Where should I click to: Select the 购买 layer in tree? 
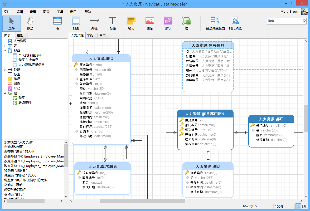coord(22,98)
